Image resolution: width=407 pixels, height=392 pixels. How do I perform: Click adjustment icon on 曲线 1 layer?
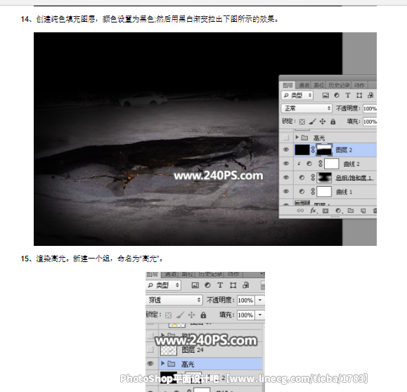[302, 192]
